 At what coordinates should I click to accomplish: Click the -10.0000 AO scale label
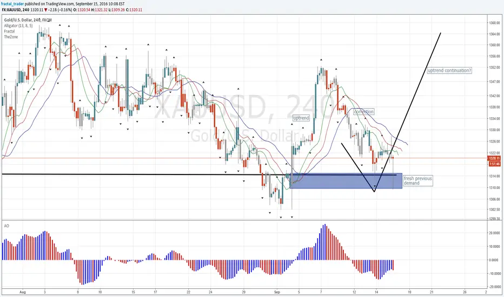(494, 274)
